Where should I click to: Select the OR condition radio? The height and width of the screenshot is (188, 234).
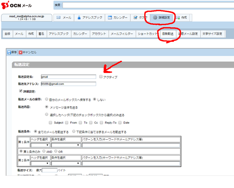(56, 151)
